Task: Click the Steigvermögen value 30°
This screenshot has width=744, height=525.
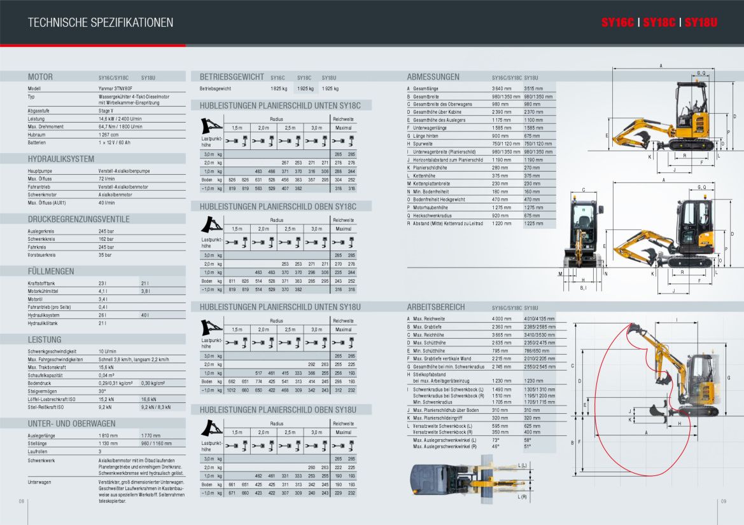Action: pos(102,392)
